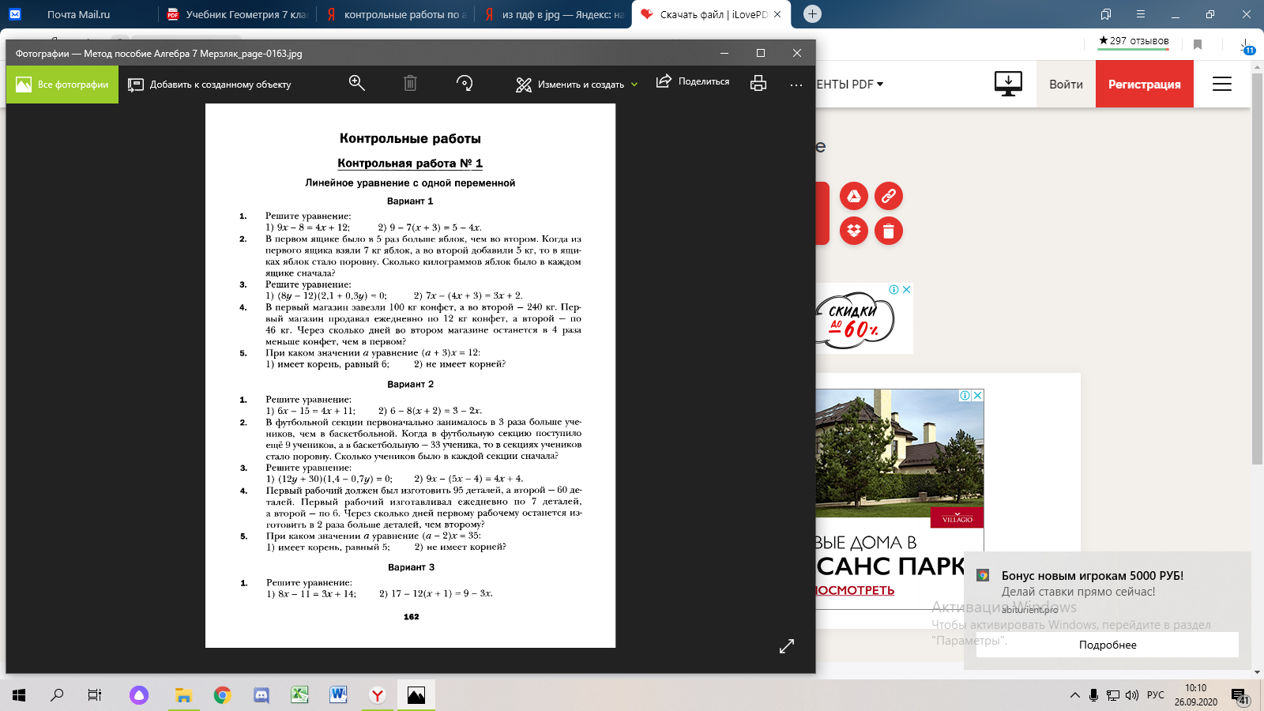Open Windows Start menu
Image resolution: width=1264 pixels, height=711 pixels.
click(x=19, y=695)
